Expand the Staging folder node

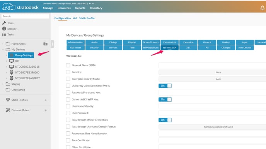click(x=3, y=84)
